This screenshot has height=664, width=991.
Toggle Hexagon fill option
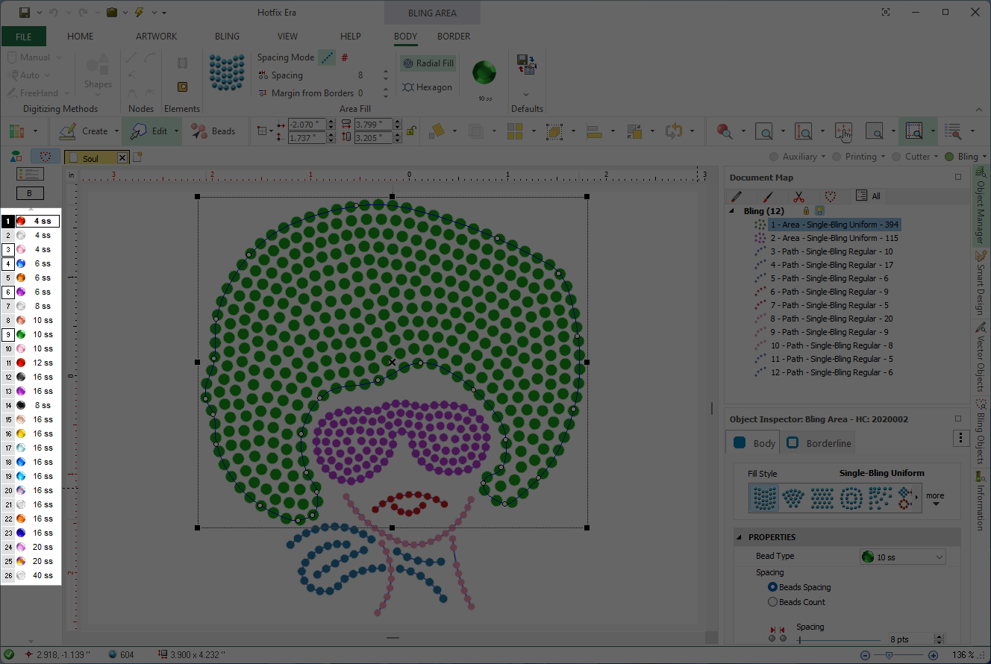pos(427,87)
